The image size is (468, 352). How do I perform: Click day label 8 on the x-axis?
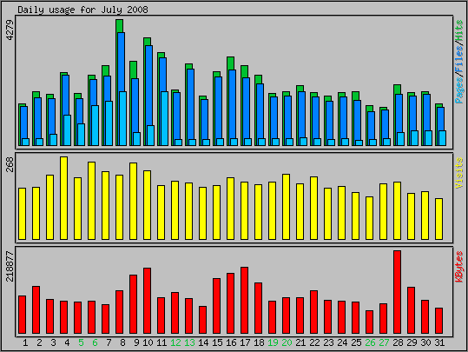coord(122,342)
